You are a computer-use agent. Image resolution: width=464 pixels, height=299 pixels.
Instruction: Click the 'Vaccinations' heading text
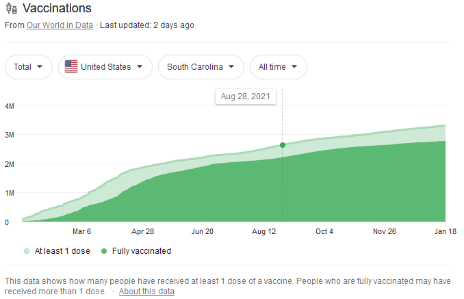coord(57,9)
